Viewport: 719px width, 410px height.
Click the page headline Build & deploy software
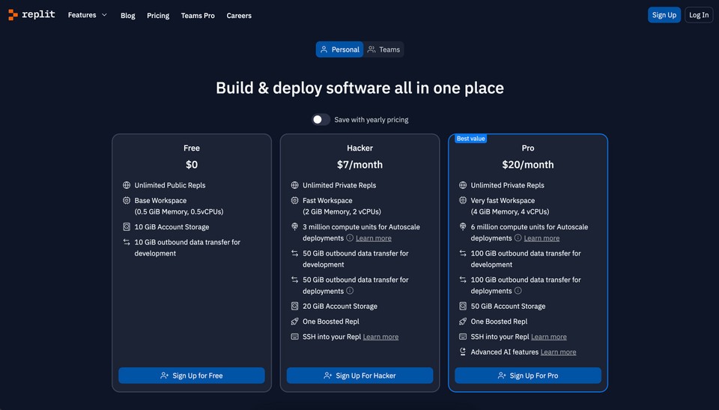pos(360,88)
